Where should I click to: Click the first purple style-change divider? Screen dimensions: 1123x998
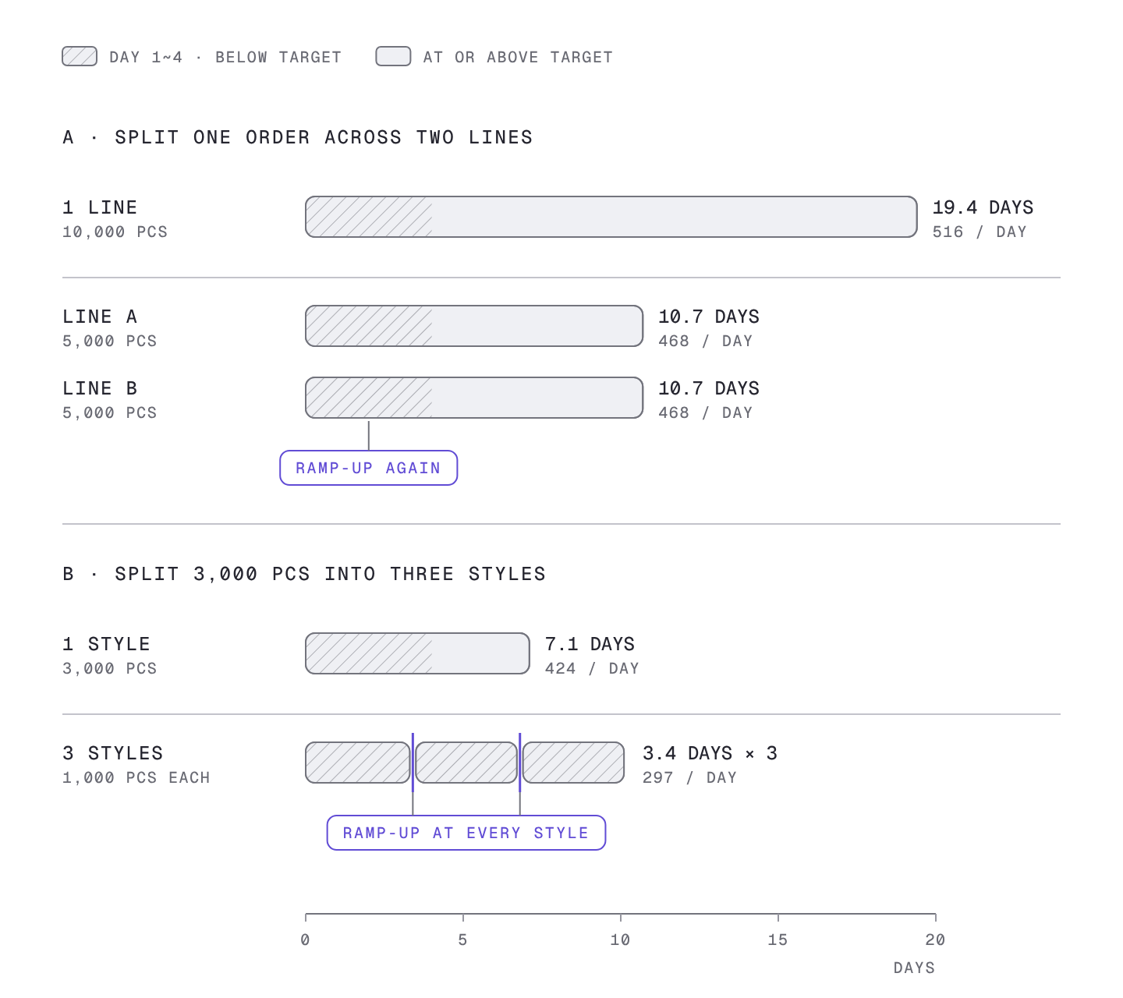(x=413, y=763)
